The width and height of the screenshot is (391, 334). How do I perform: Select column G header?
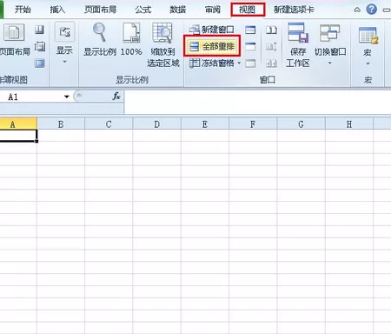pyautogui.click(x=301, y=124)
